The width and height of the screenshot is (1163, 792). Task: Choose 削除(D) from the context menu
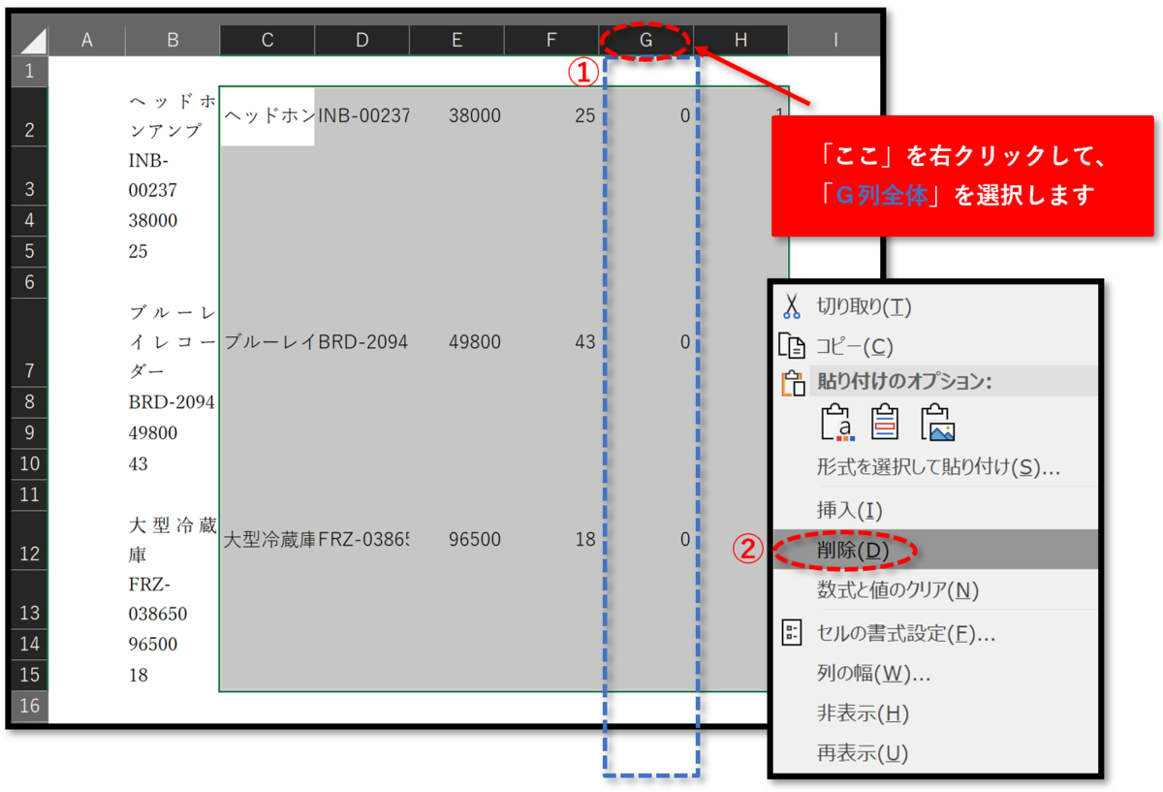[x=853, y=549]
